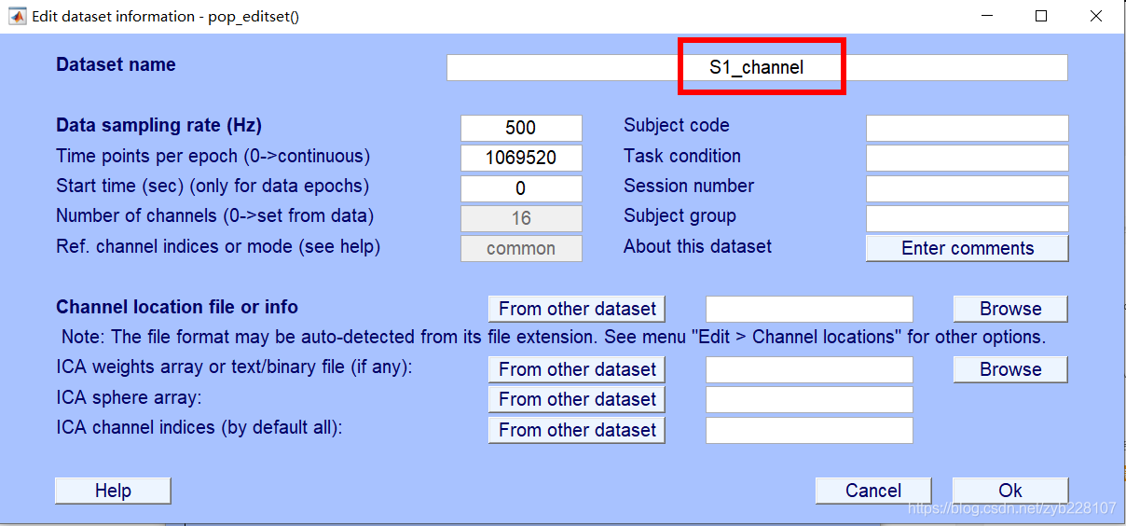Click the Subject code input box
The height and width of the screenshot is (526, 1126).
coord(967,128)
